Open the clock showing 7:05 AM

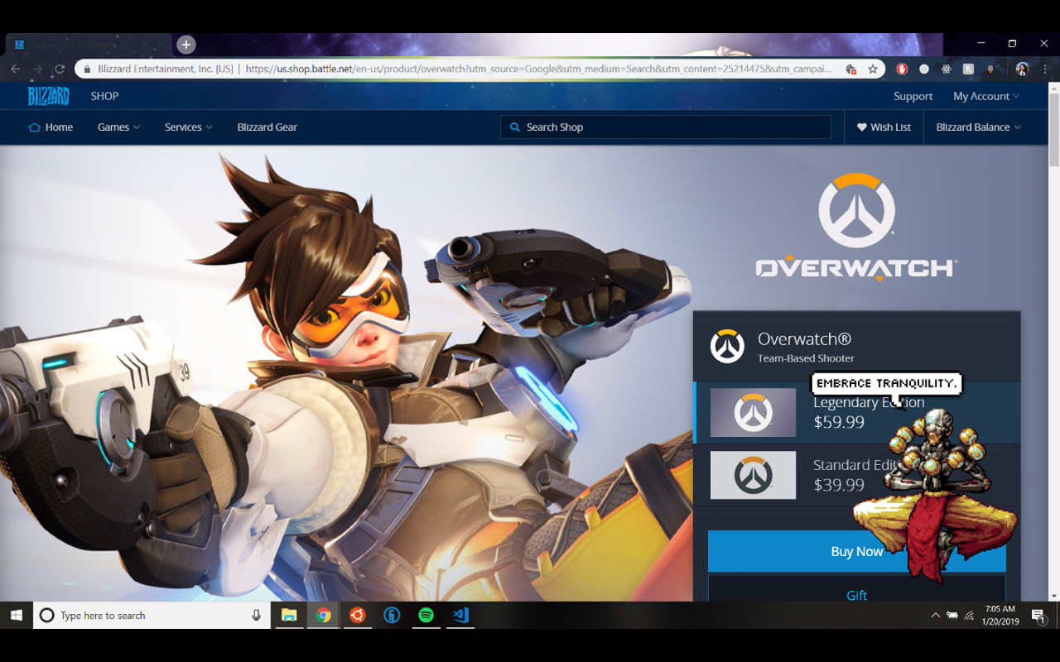[x=1000, y=615]
